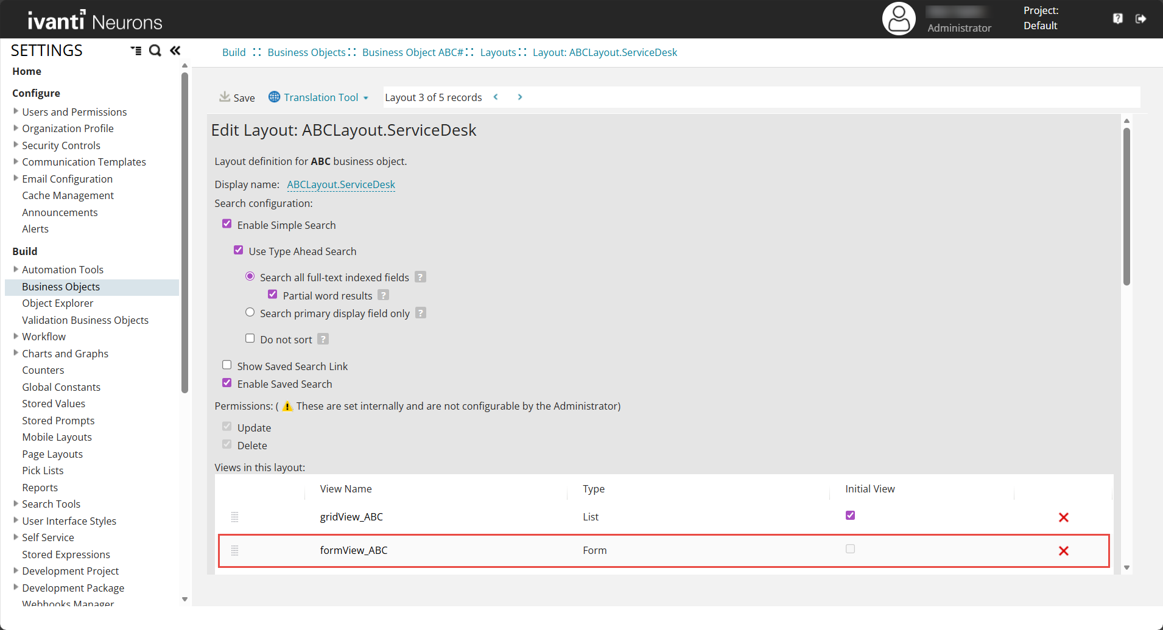
Task: Click the search magnifier icon in Settings
Action: pyautogui.click(x=155, y=51)
